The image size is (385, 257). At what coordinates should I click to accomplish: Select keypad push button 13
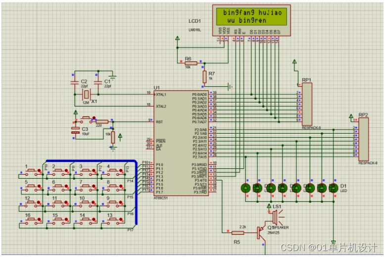113,221
